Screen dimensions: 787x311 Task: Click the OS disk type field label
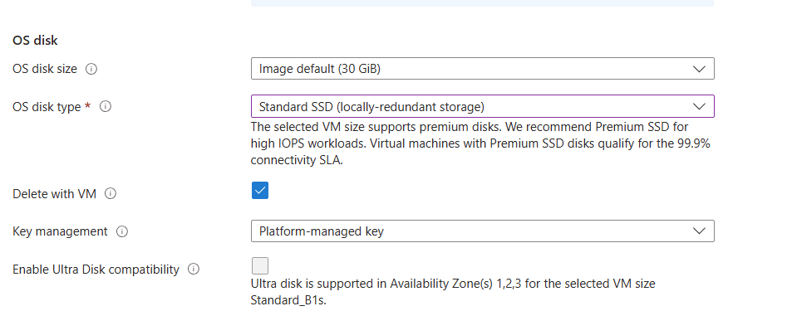47,107
